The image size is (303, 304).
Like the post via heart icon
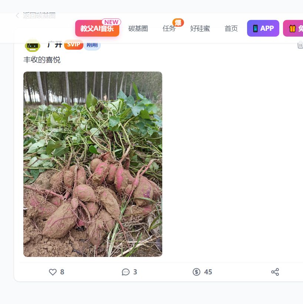(53, 272)
